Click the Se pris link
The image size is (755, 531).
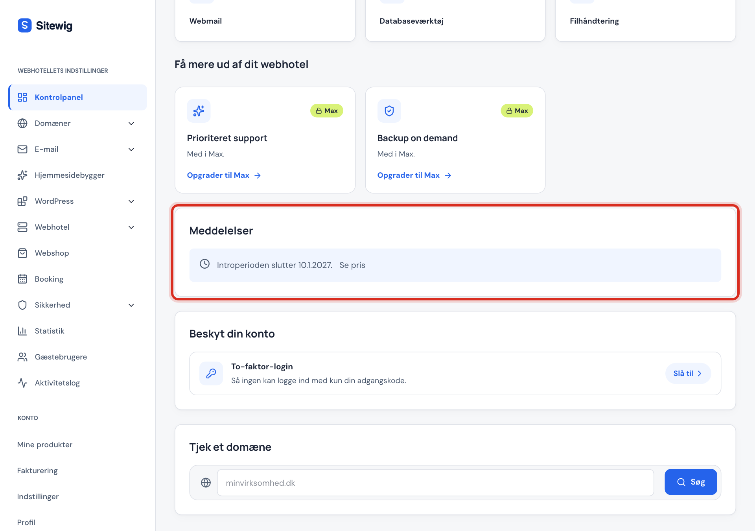click(352, 265)
